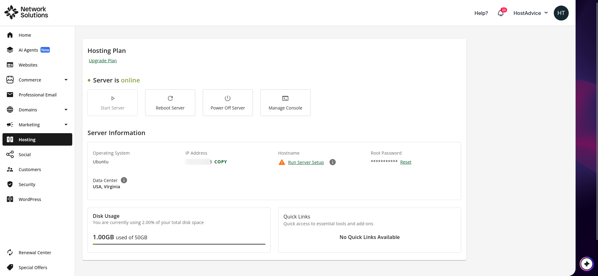
Task: Open Special Offers
Action: pyautogui.click(x=37, y=267)
